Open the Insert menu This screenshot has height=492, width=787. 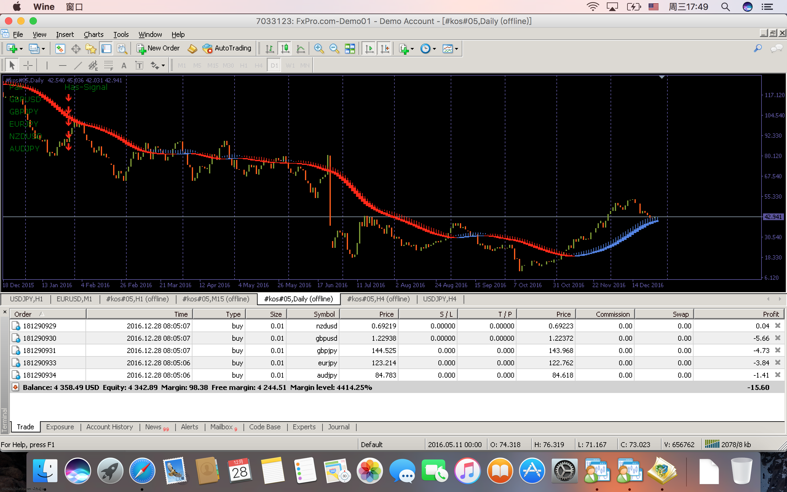(65, 34)
